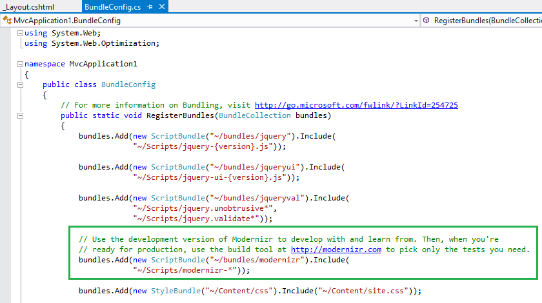
Task: Select the BundleConfig.cs tab
Action: click(113, 7)
